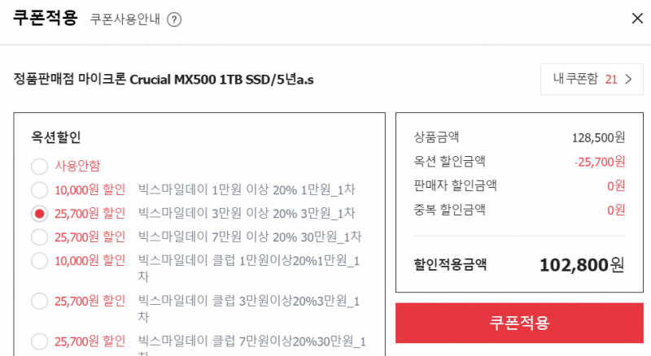Choose the 빅스마일데이 1만원 이상 20% 1만원_1차 coupon
651x356 pixels.
click(39, 190)
